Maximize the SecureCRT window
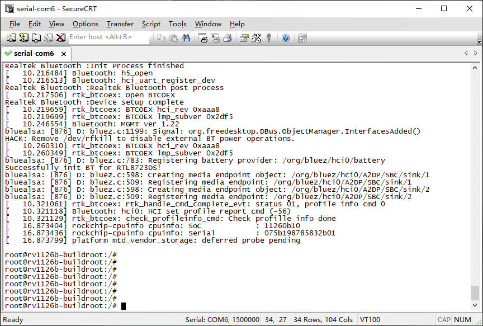 point(444,8)
